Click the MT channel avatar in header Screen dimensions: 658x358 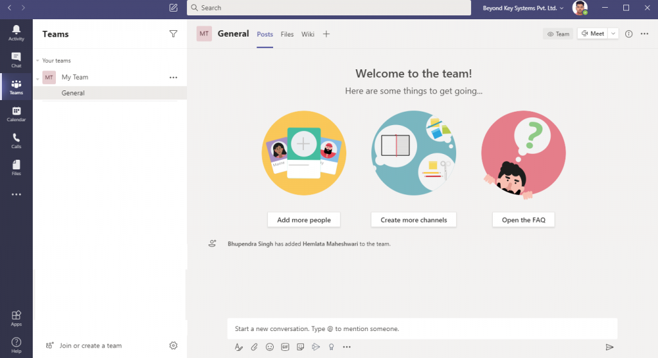(204, 34)
